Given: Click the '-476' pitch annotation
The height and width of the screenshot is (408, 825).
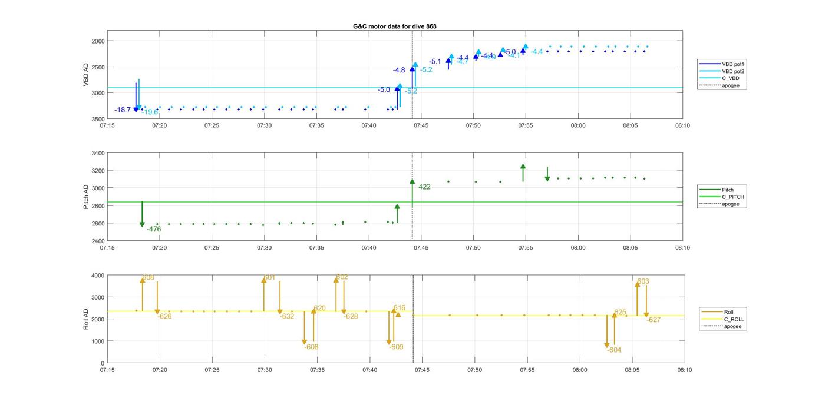Looking at the screenshot, I should point(154,229).
